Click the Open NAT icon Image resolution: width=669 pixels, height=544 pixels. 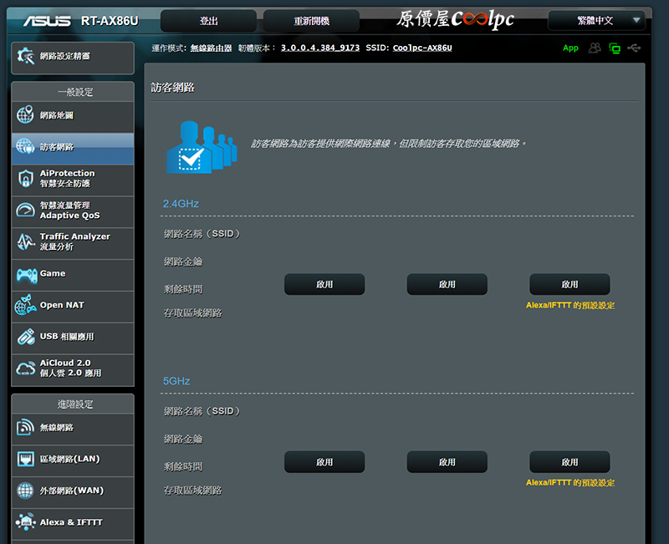(26, 306)
